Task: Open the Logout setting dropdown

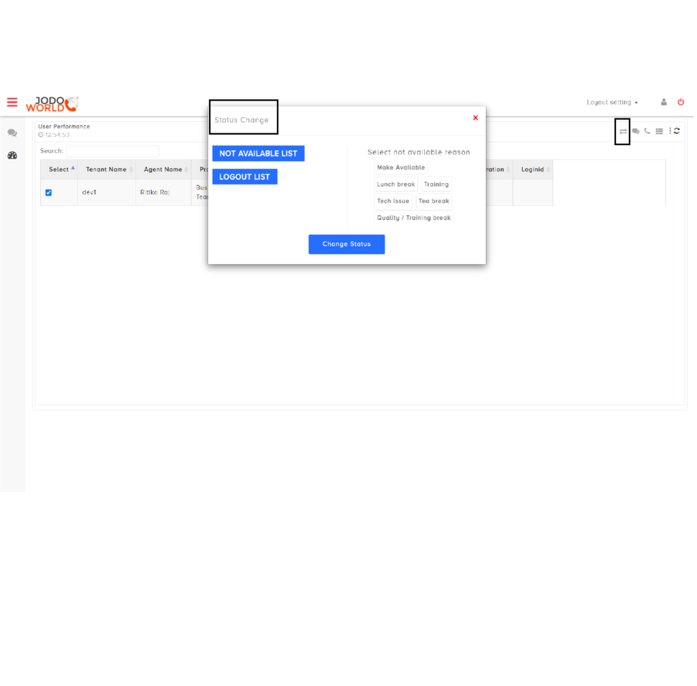Action: pyautogui.click(x=611, y=101)
